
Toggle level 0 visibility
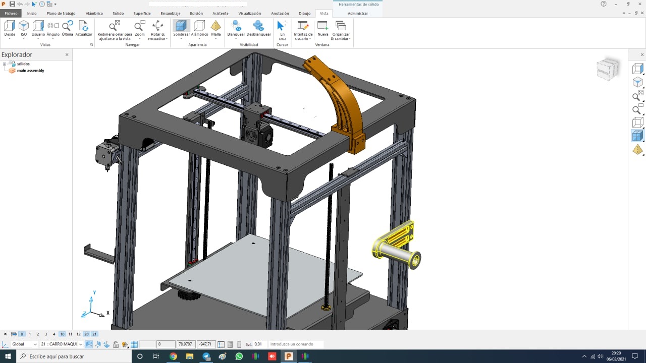pyautogui.click(x=22, y=334)
